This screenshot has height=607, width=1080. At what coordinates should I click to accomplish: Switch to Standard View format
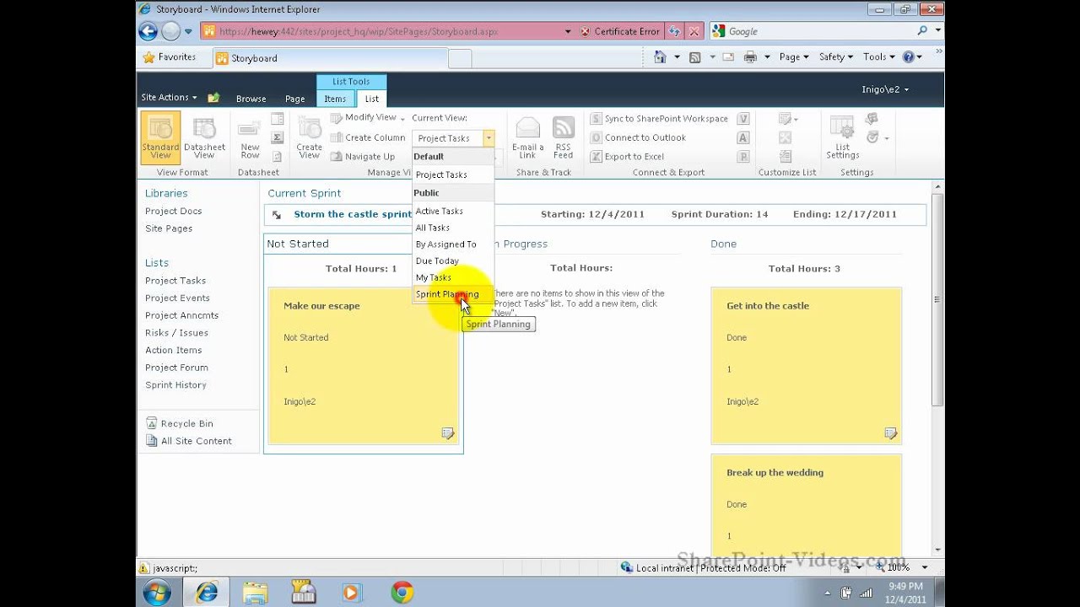[160, 137]
